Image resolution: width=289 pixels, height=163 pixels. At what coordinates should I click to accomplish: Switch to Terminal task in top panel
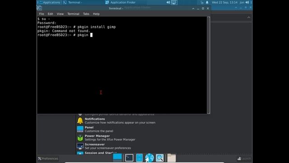[x=73, y=2]
